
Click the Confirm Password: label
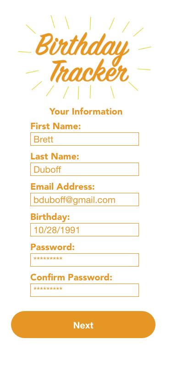coord(71,277)
